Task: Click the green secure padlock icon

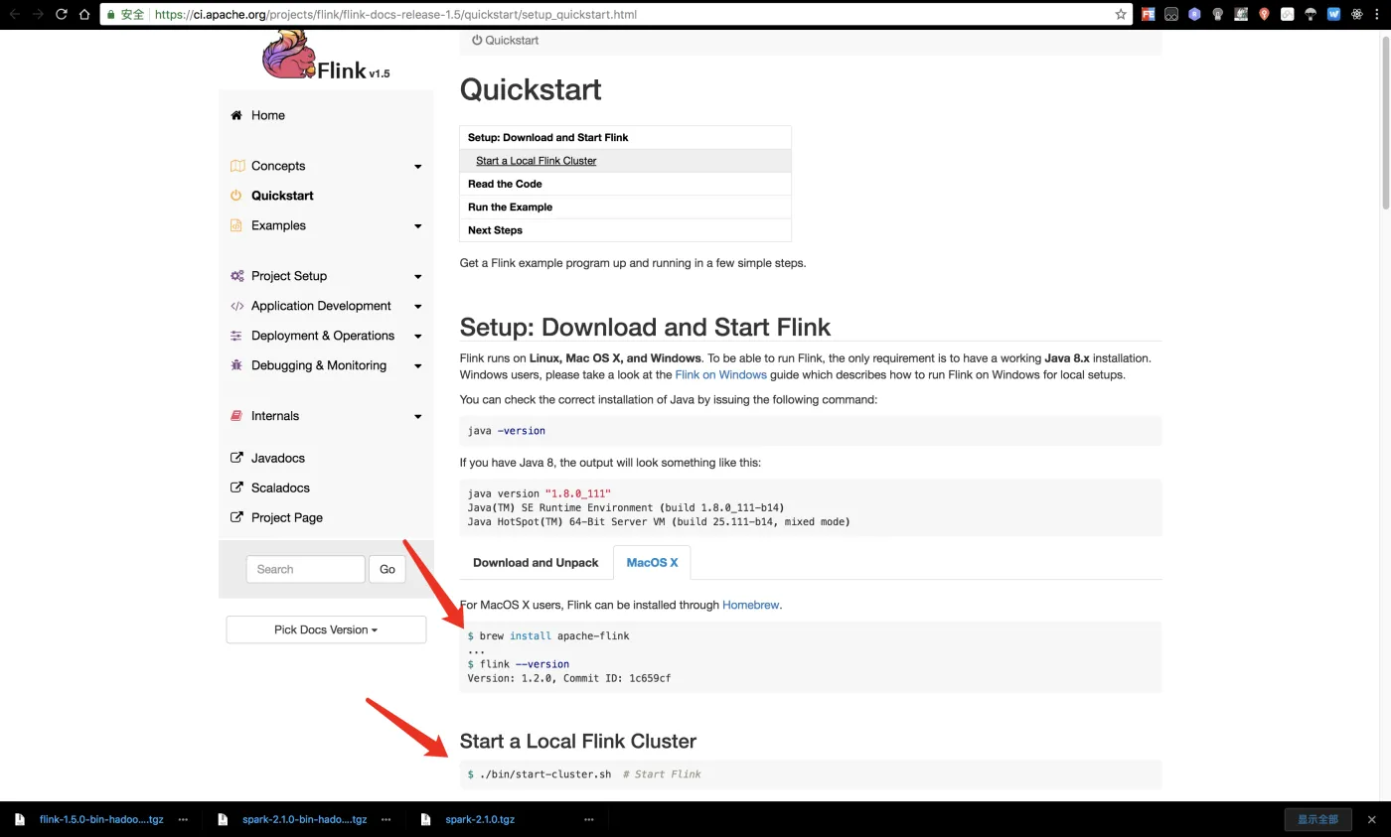Action: coord(111,15)
